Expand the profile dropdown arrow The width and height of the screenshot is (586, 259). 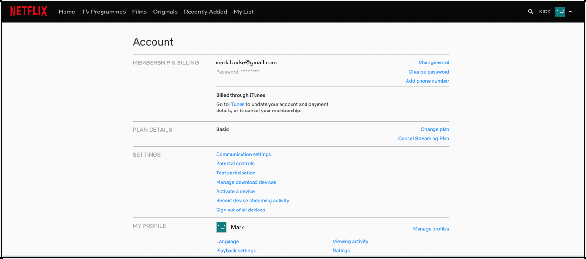[570, 12]
